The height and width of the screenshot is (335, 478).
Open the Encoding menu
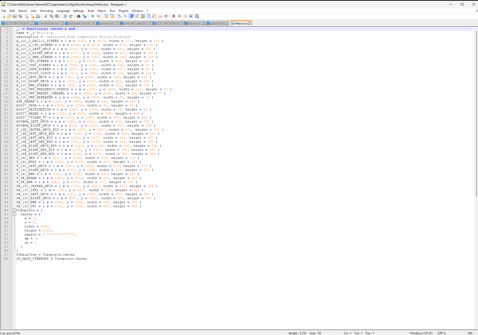click(x=47, y=11)
